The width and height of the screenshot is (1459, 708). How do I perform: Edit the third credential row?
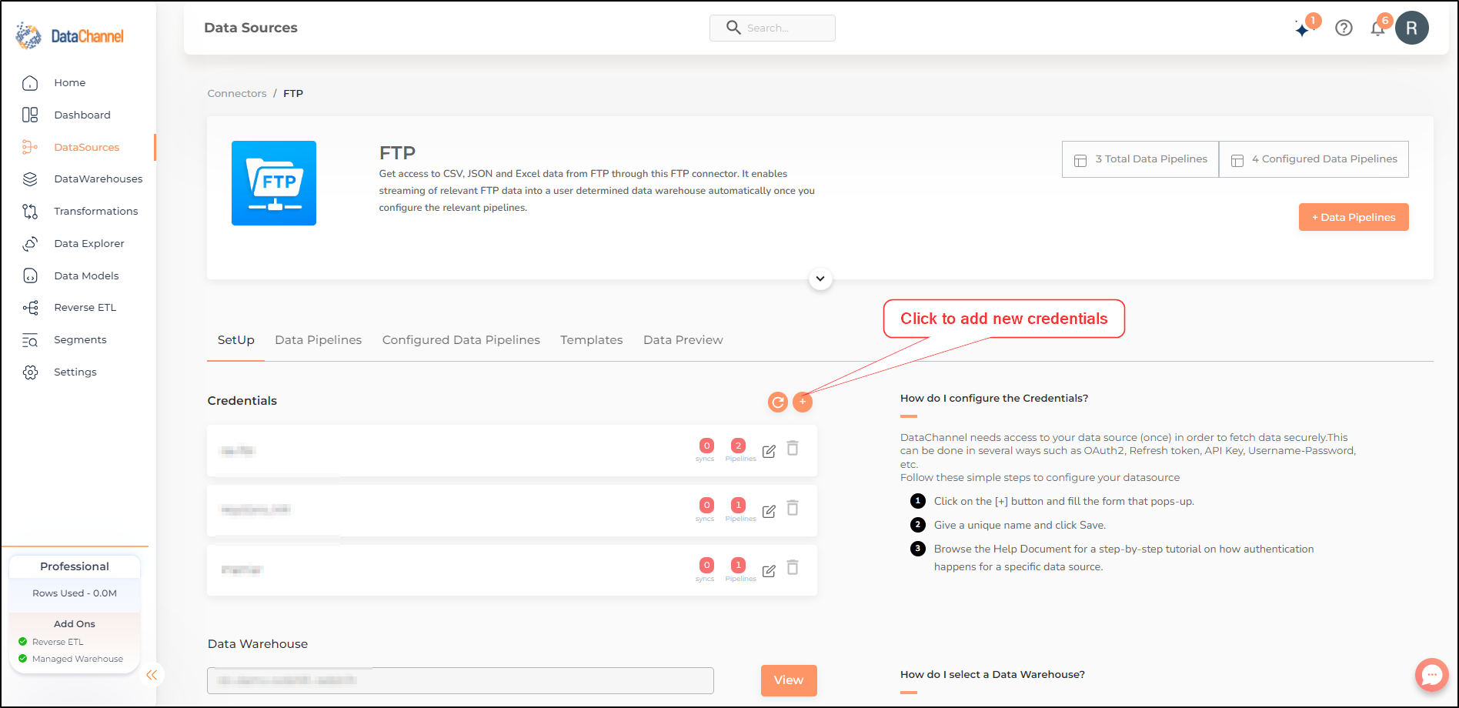[x=769, y=571]
